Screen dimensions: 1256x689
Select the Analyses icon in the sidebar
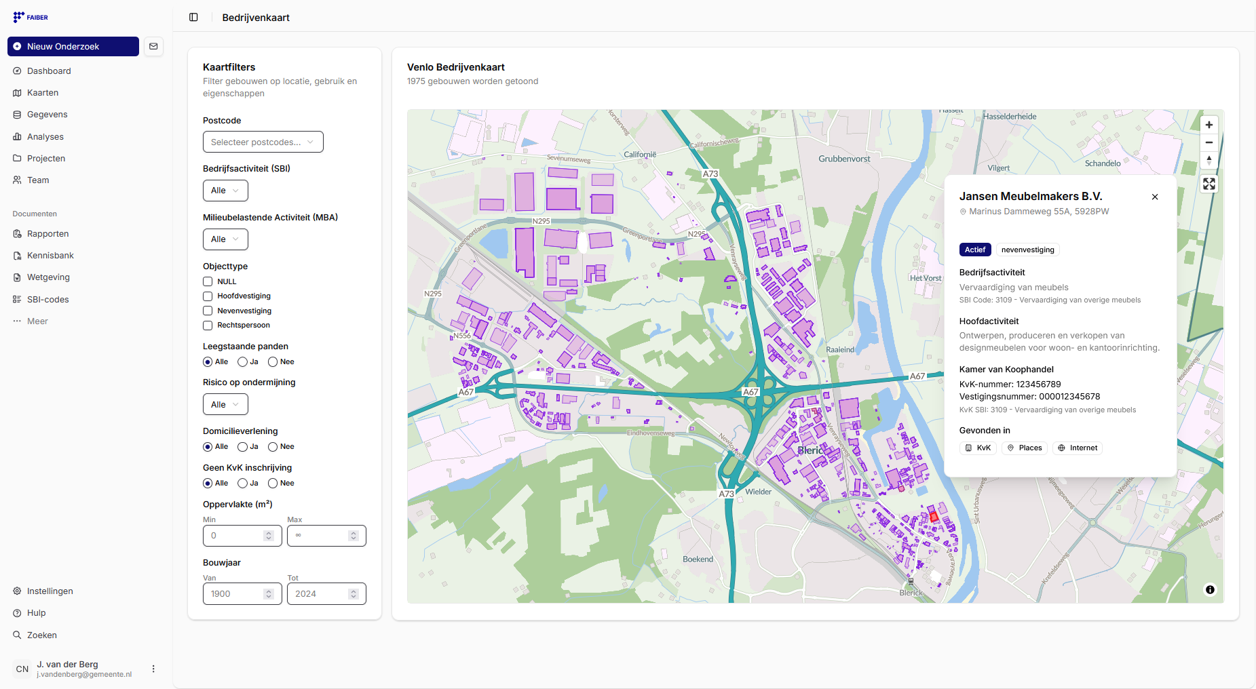17,136
